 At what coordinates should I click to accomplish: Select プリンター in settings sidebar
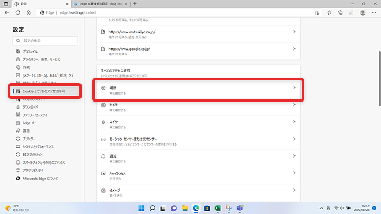[29, 139]
